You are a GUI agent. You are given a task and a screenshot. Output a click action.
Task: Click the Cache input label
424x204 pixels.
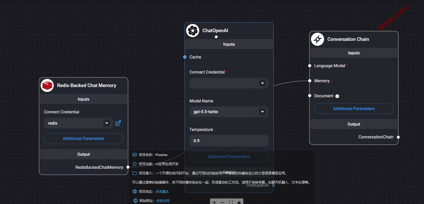coord(195,57)
